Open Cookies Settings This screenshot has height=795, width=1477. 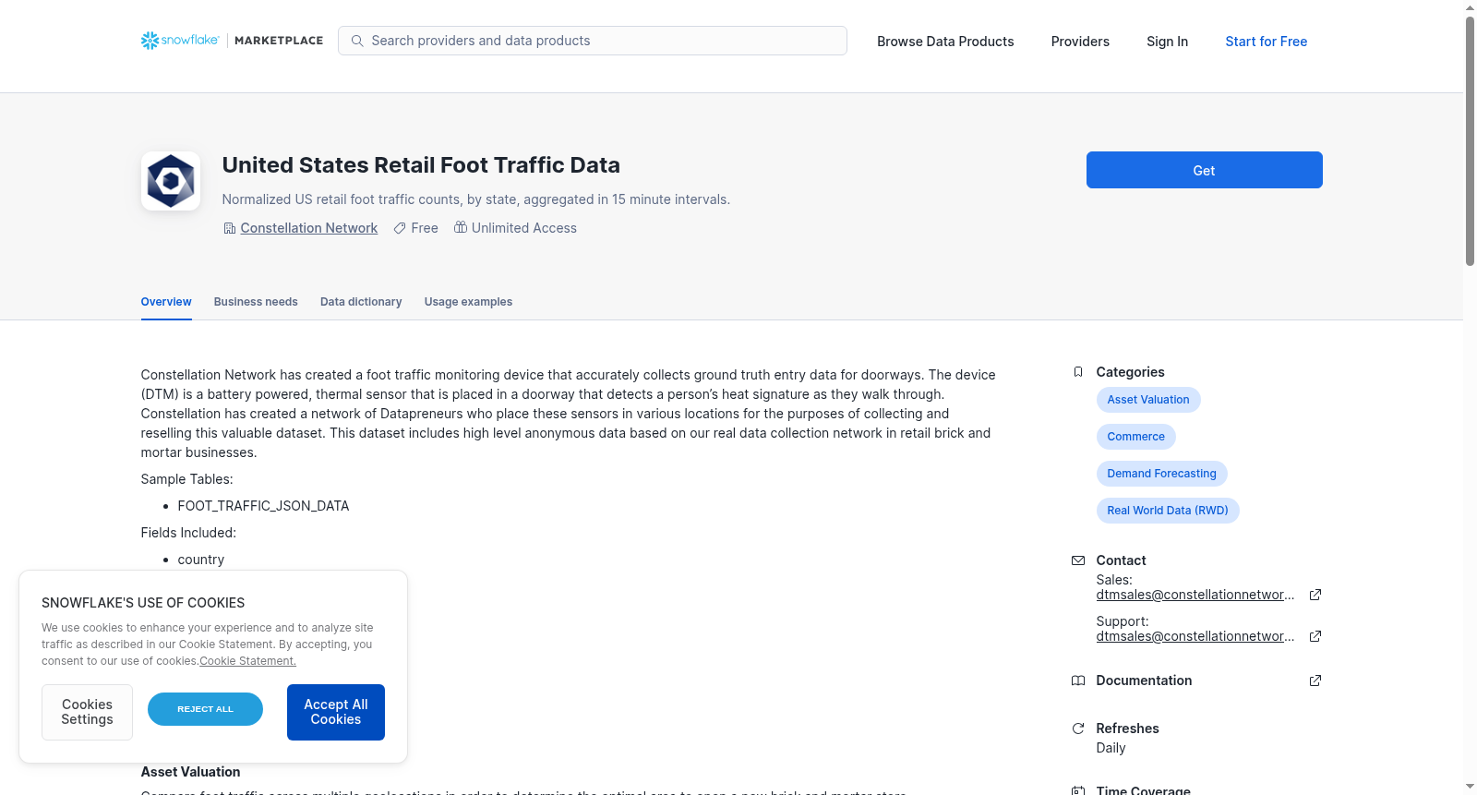87,712
